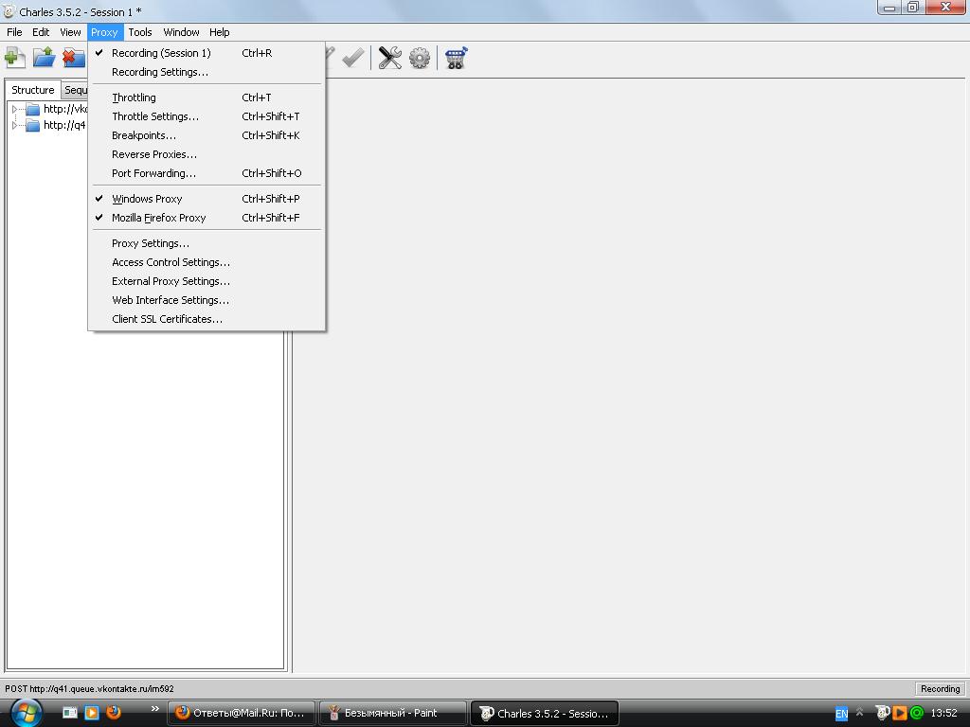Open the Help menu

(219, 32)
